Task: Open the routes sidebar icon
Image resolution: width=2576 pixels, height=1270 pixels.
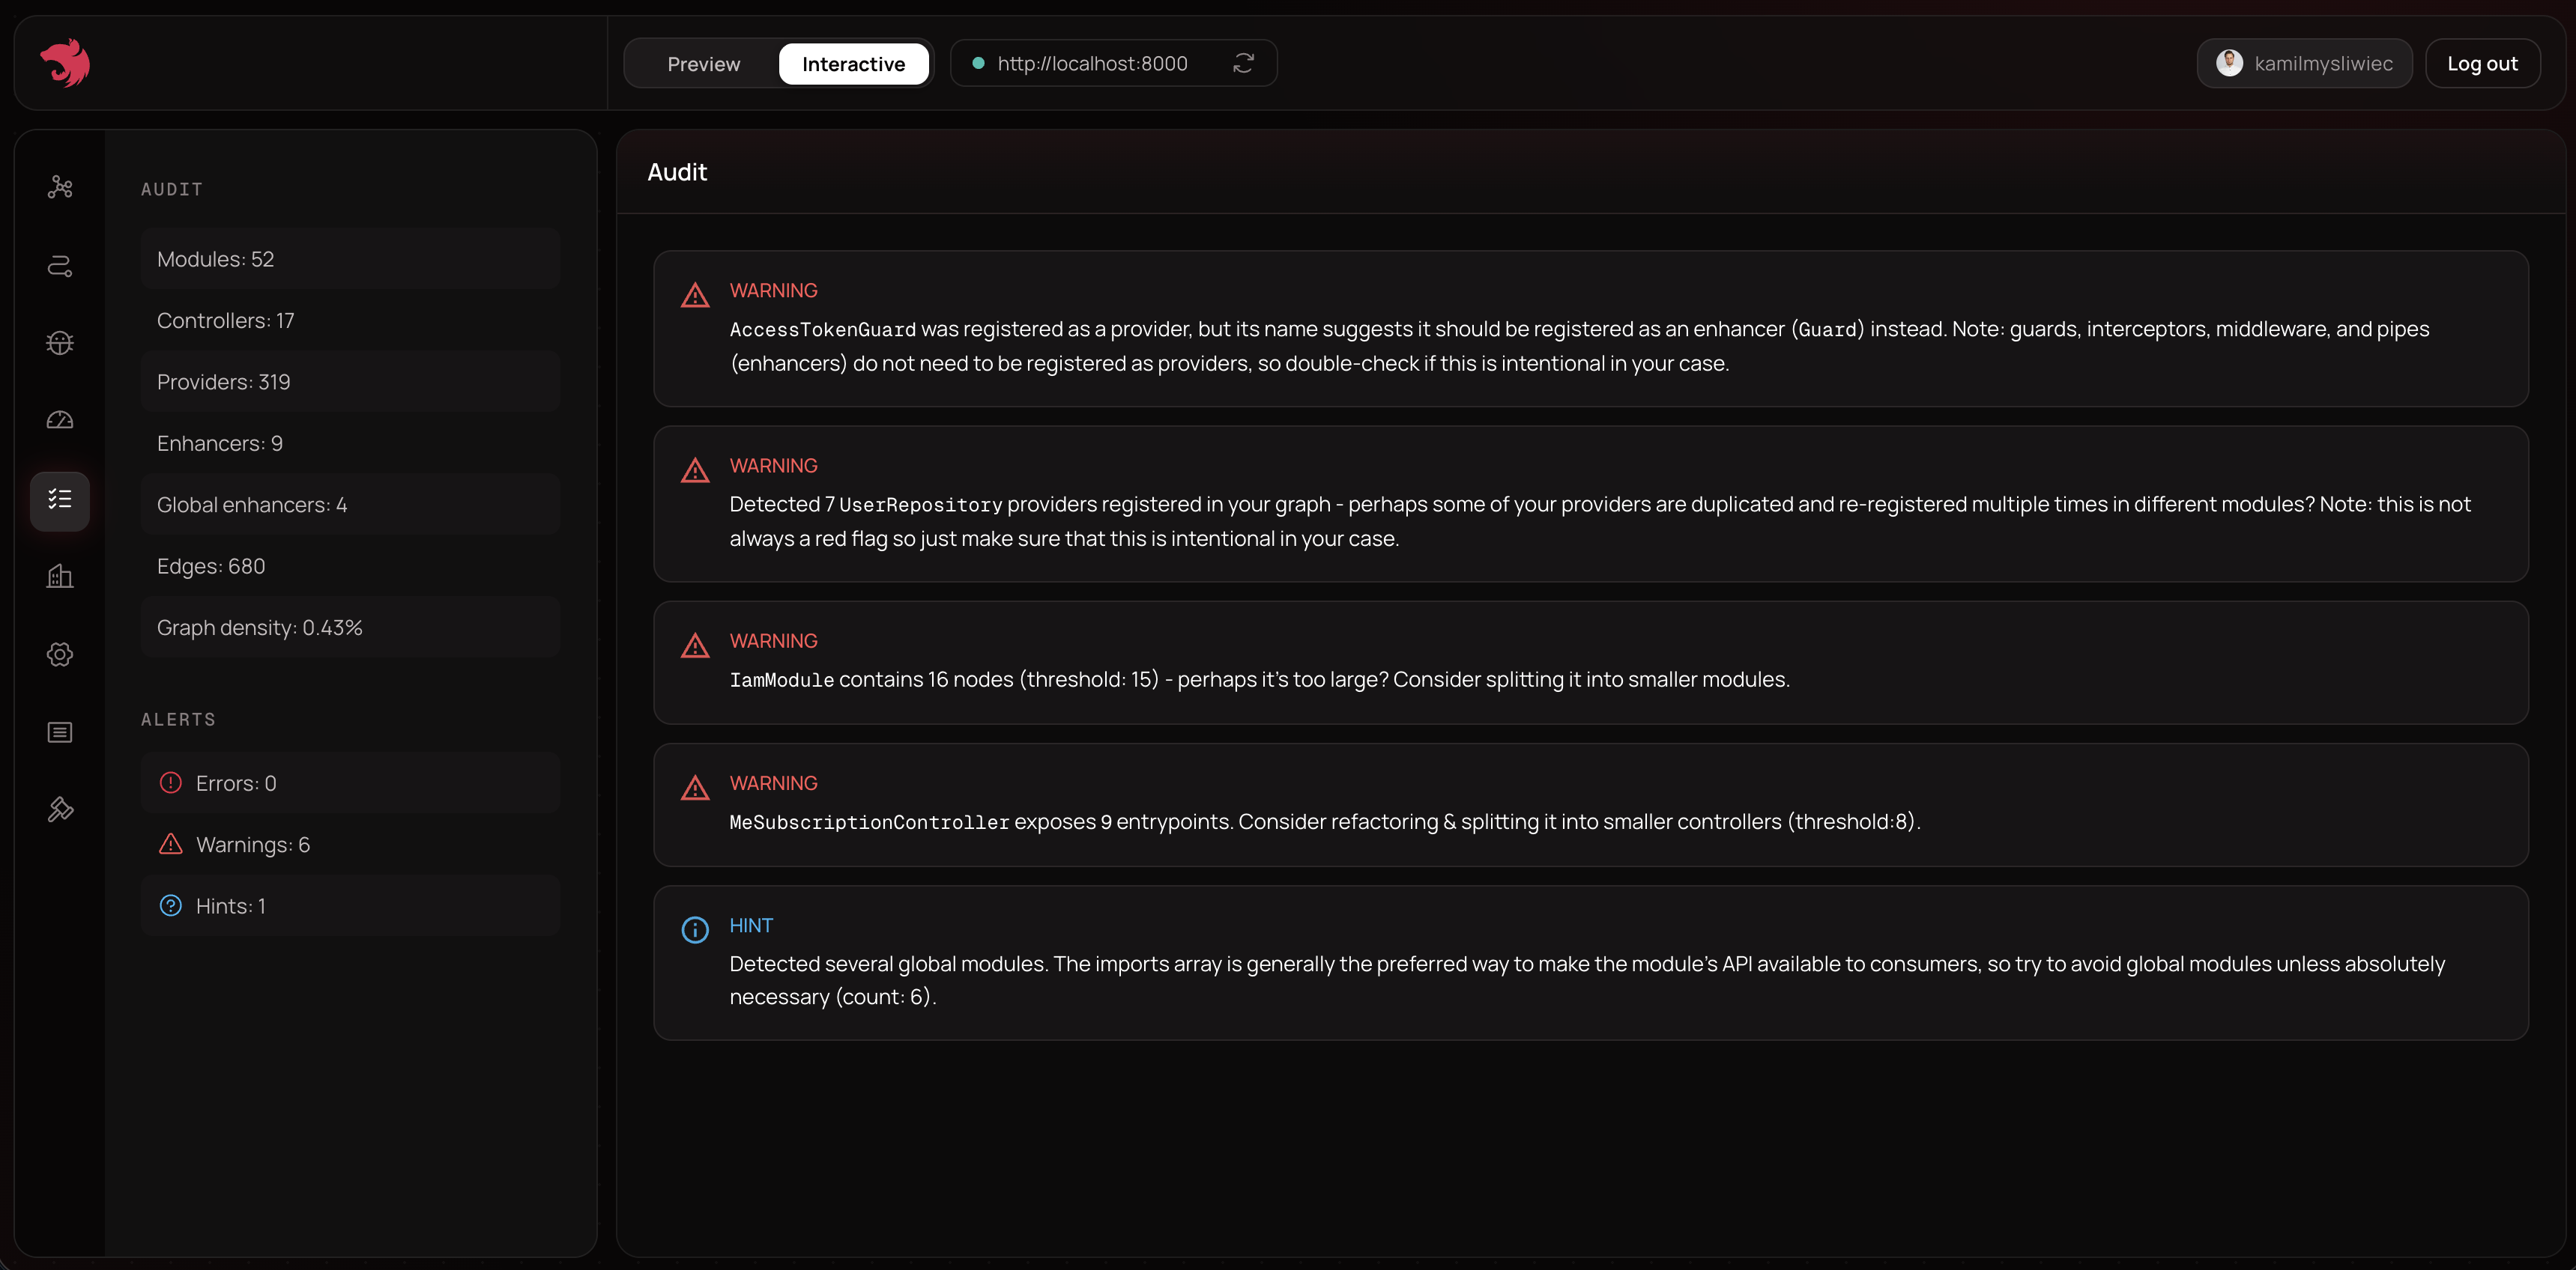Action: coord(60,265)
